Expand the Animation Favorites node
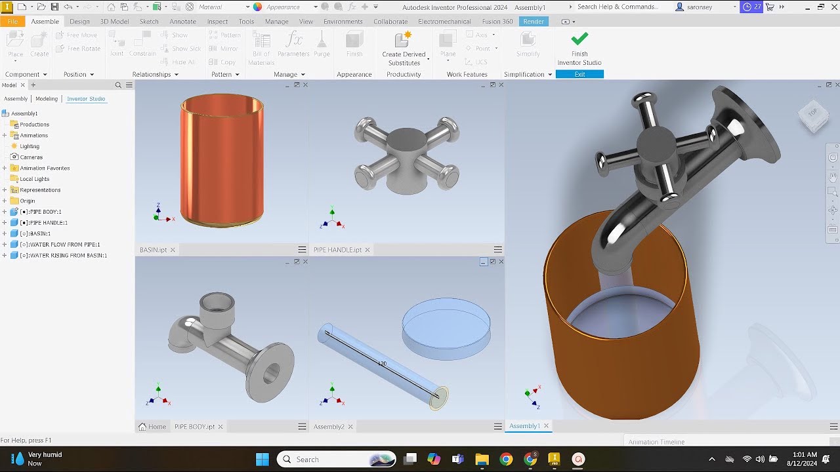This screenshot has height=472, width=840. point(5,168)
